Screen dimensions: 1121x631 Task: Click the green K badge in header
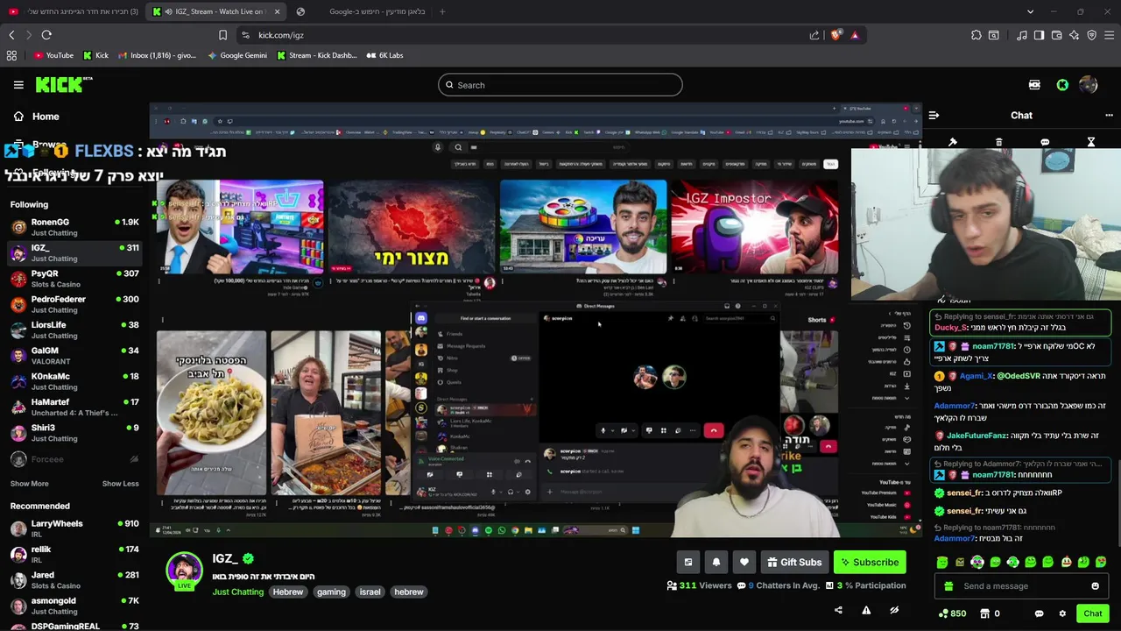[1062, 85]
